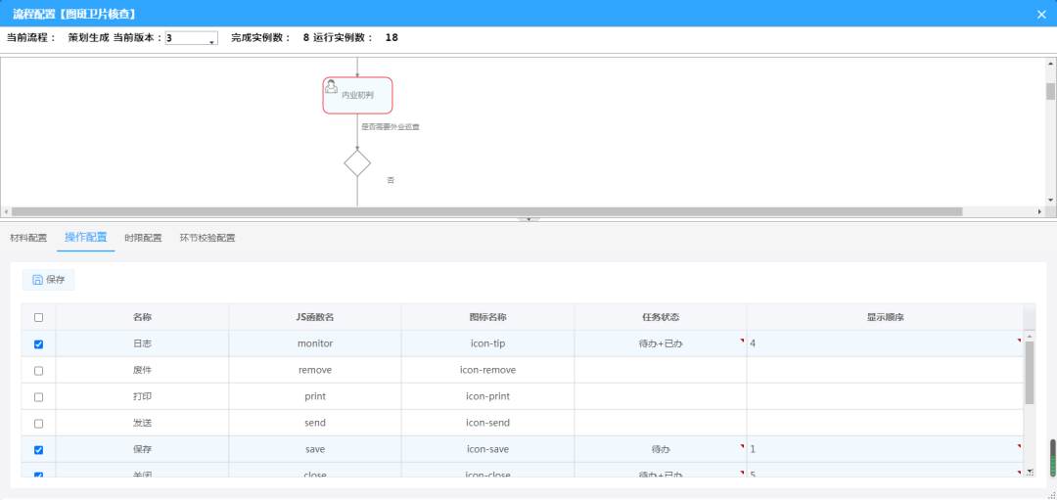Image resolution: width=1057 pixels, height=500 pixels.
Task: Click the save icon on 保存 button
Action: (x=37, y=280)
